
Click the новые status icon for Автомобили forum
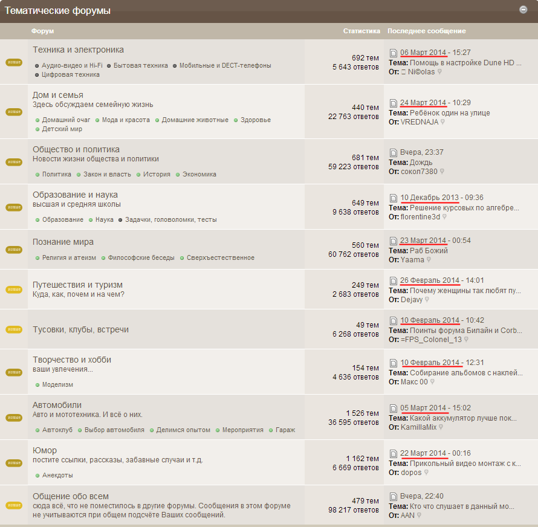click(14, 418)
